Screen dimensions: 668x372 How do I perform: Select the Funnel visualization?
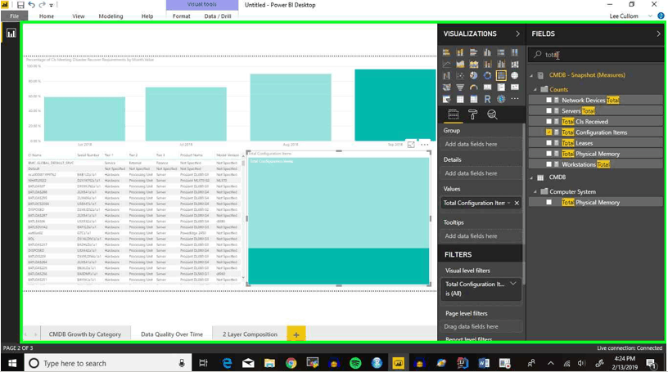[460, 87]
